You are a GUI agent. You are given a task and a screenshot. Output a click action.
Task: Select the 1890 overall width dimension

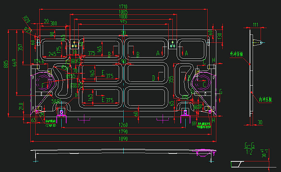124,139
